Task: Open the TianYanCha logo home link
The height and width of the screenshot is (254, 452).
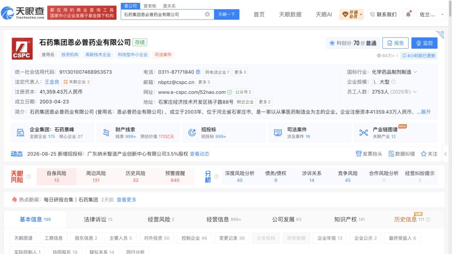Action: [x=23, y=14]
